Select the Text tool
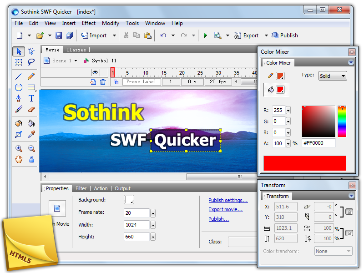The width and height of the screenshot is (364, 273). click(x=31, y=98)
